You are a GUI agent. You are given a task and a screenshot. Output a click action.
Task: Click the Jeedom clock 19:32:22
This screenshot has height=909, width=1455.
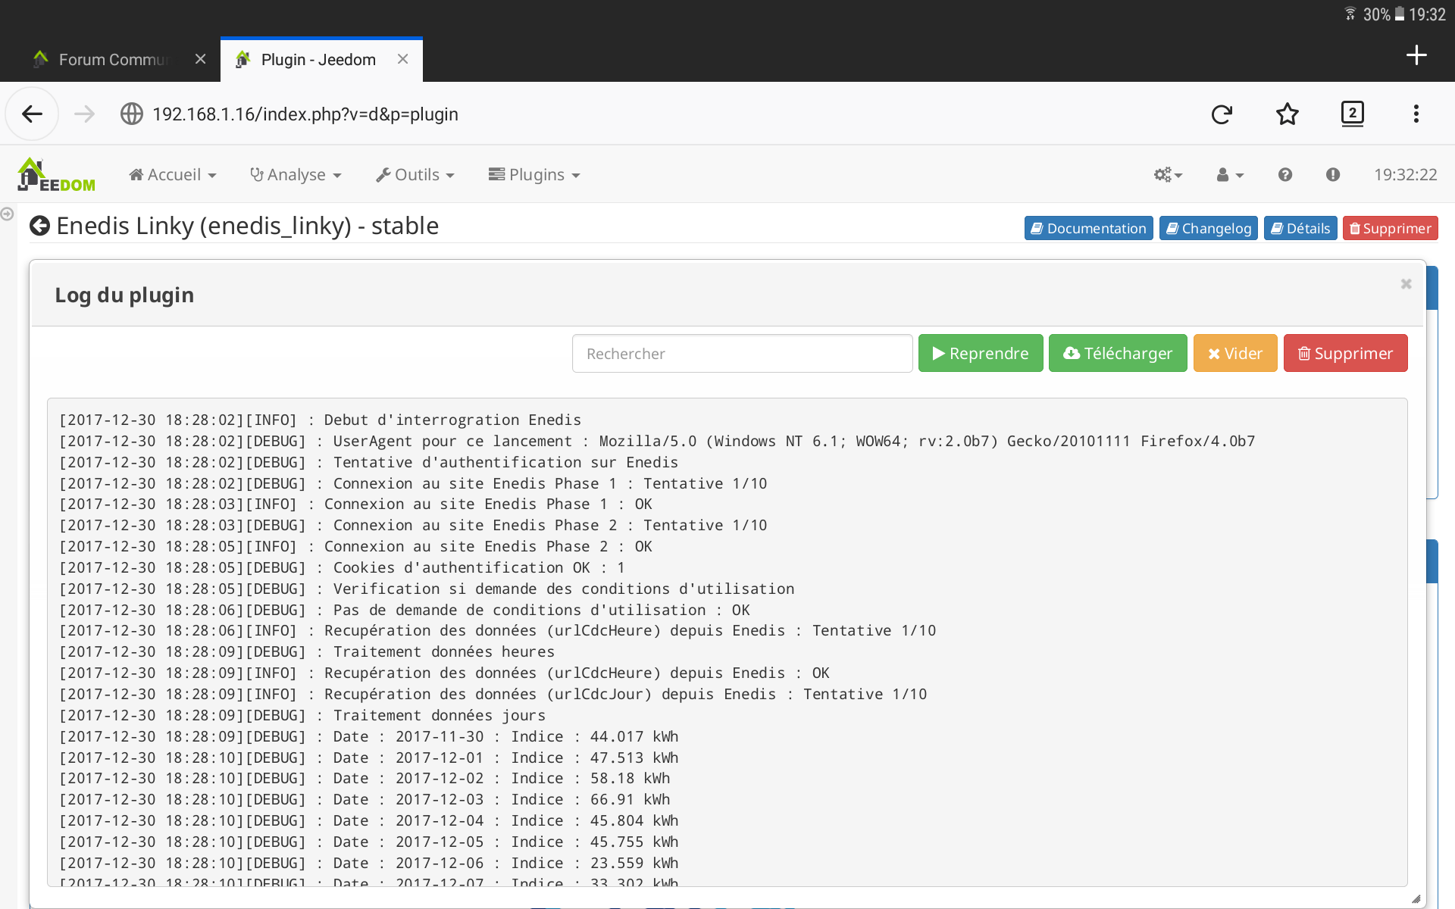1406,175
